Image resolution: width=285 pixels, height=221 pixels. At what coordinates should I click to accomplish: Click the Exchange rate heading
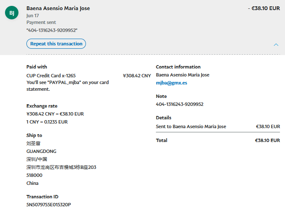pos(42,106)
